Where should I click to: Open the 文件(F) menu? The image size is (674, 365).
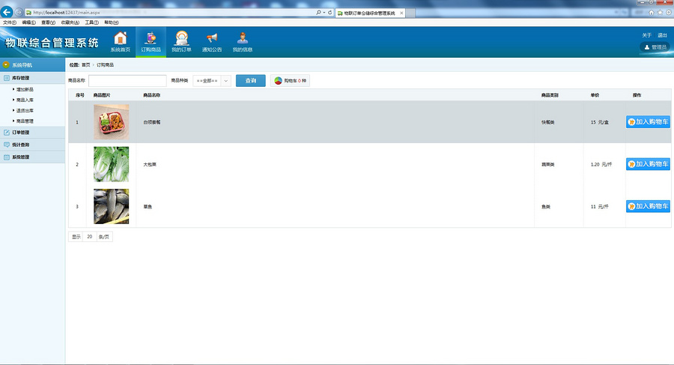tap(10, 22)
